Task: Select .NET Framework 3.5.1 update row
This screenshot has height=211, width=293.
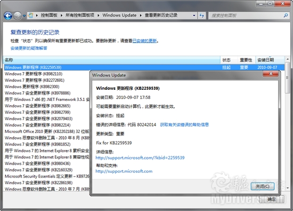Action: point(47,99)
